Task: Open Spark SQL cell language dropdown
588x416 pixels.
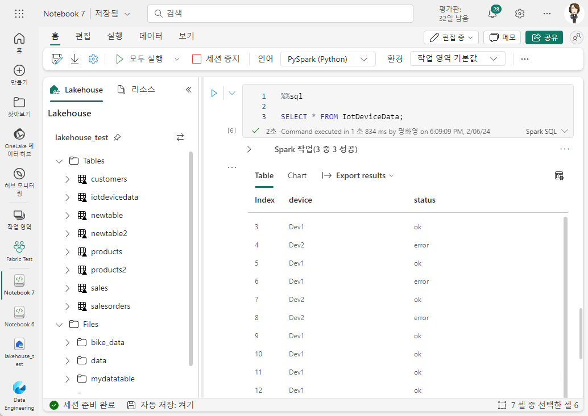Action: [x=546, y=131]
